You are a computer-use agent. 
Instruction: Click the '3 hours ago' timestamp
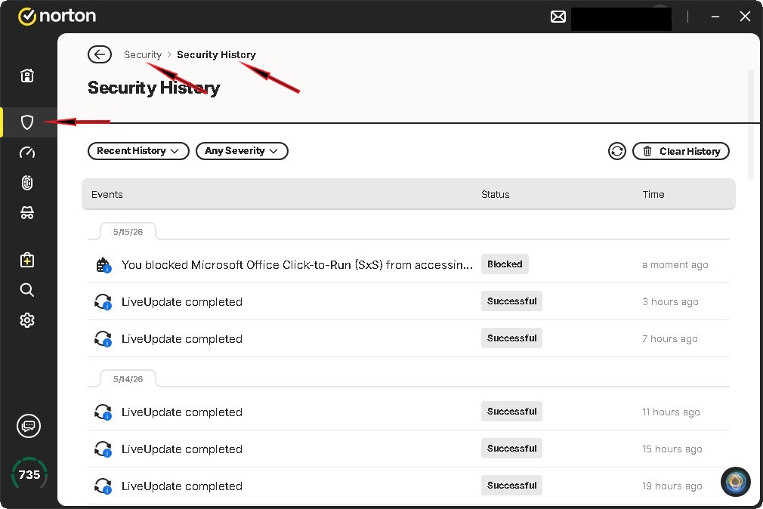670,302
